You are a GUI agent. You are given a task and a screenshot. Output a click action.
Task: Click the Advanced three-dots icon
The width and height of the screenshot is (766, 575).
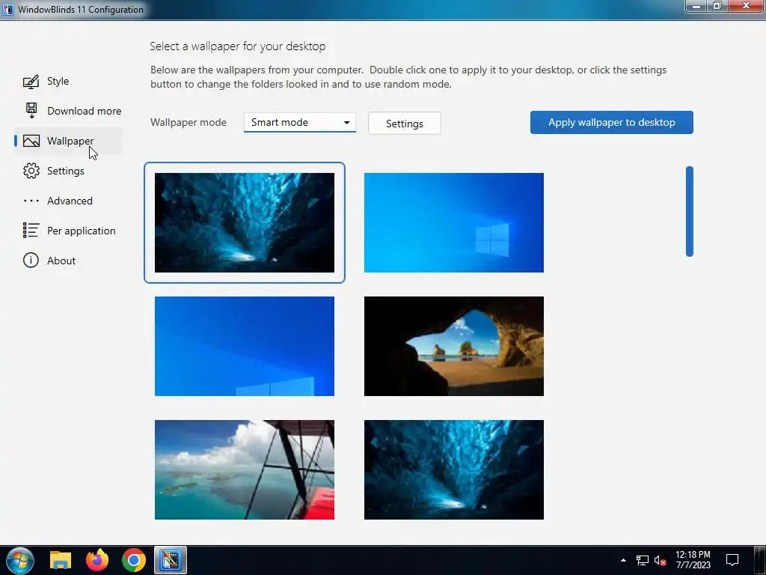coord(31,201)
